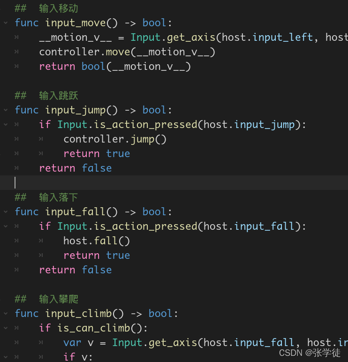Collapse the input_move function fold arrow
Image resolution: width=348 pixels, height=362 pixels.
click(6, 23)
